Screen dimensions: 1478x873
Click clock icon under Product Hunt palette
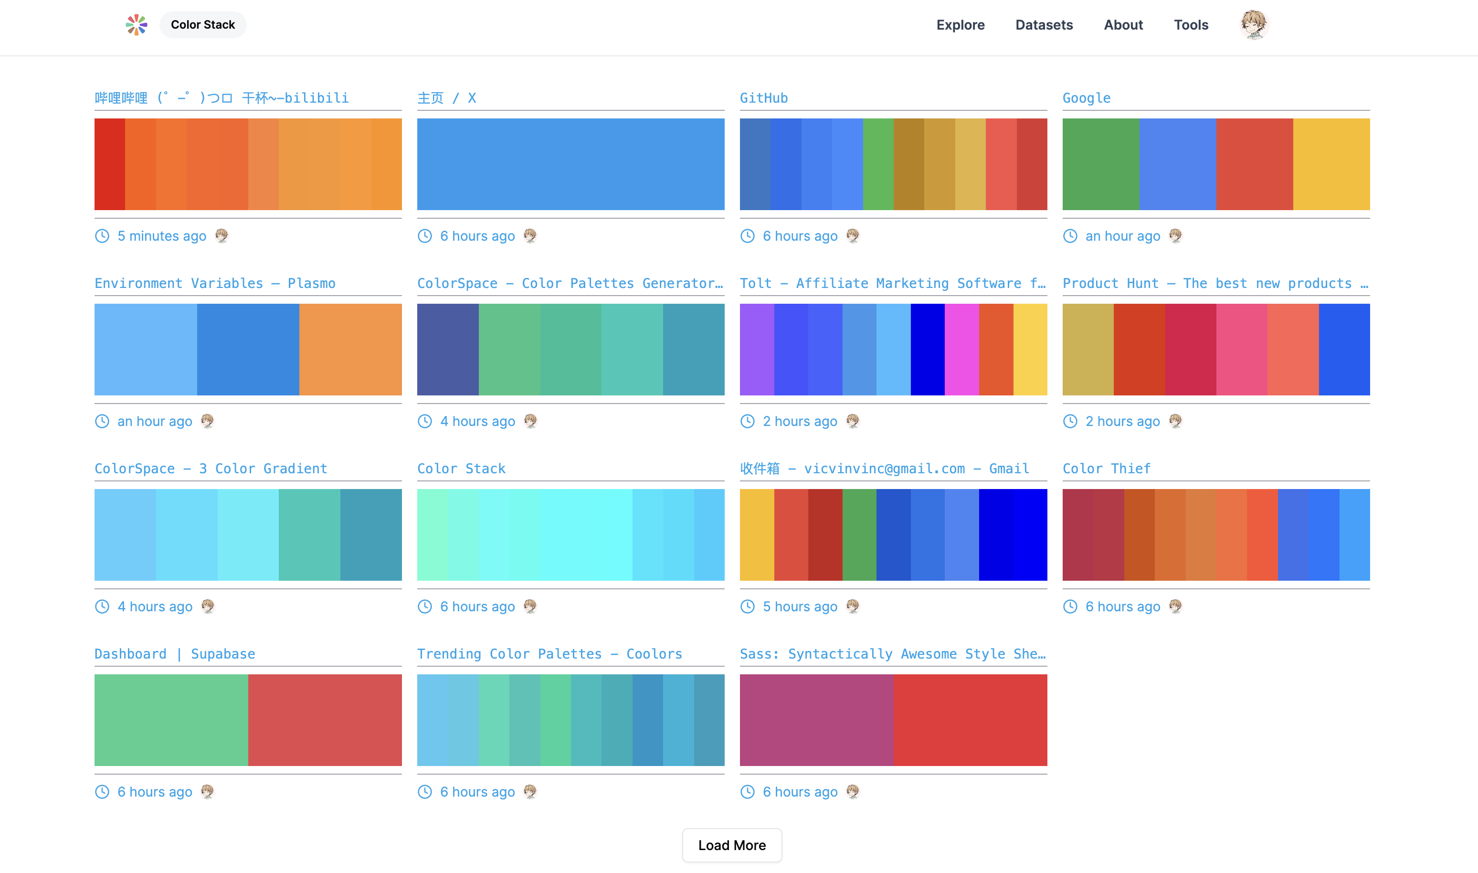pos(1070,421)
